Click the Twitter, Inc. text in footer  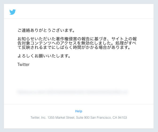point(38,118)
